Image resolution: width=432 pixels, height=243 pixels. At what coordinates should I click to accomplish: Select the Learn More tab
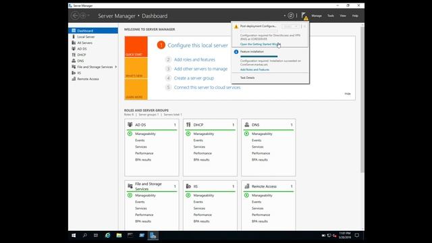[136, 89]
